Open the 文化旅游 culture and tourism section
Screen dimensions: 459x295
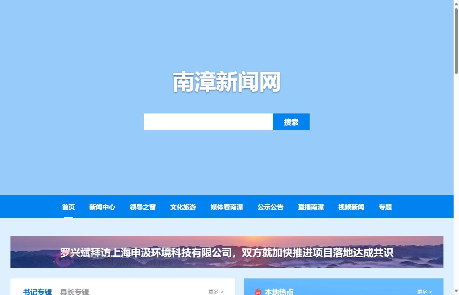pyautogui.click(x=183, y=207)
